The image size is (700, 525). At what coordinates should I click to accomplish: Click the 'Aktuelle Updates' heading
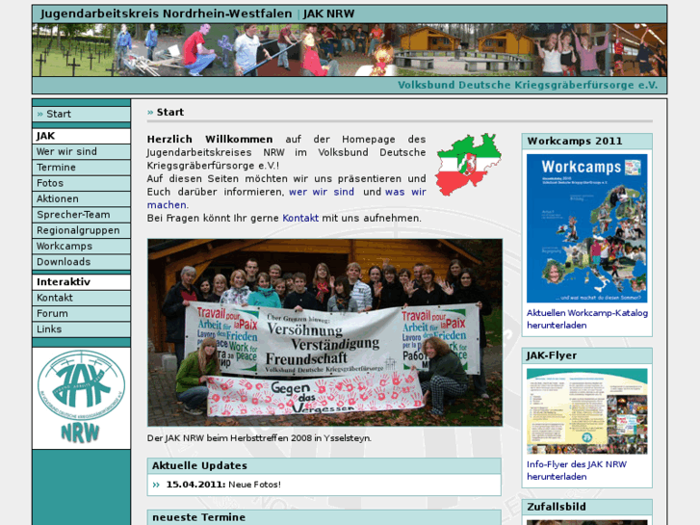pos(199,465)
